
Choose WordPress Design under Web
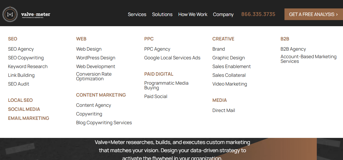click(x=96, y=58)
